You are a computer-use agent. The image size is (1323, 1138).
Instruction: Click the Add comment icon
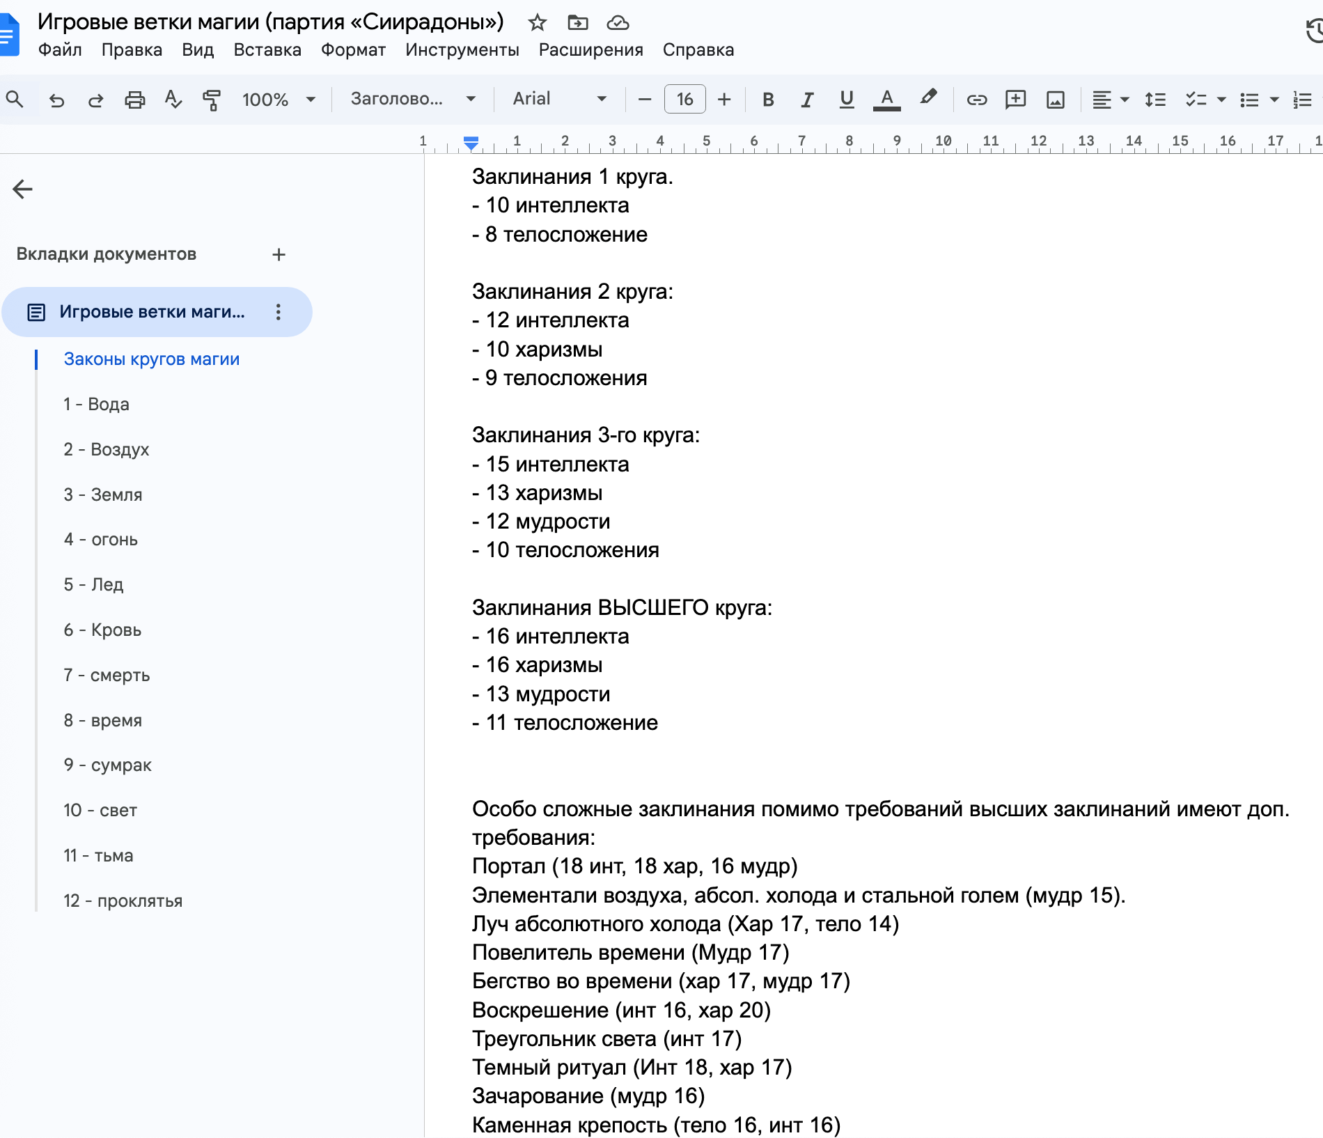point(1015,100)
